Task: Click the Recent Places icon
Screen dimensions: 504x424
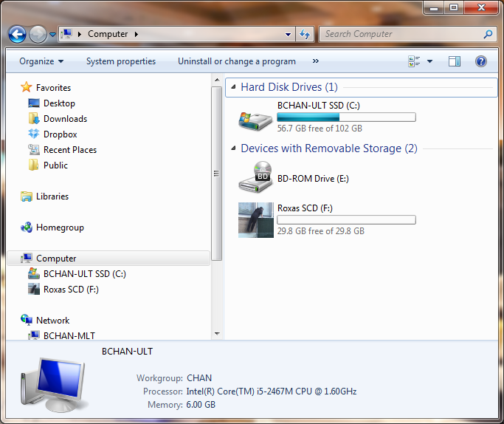Action: click(x=34, y=149)
